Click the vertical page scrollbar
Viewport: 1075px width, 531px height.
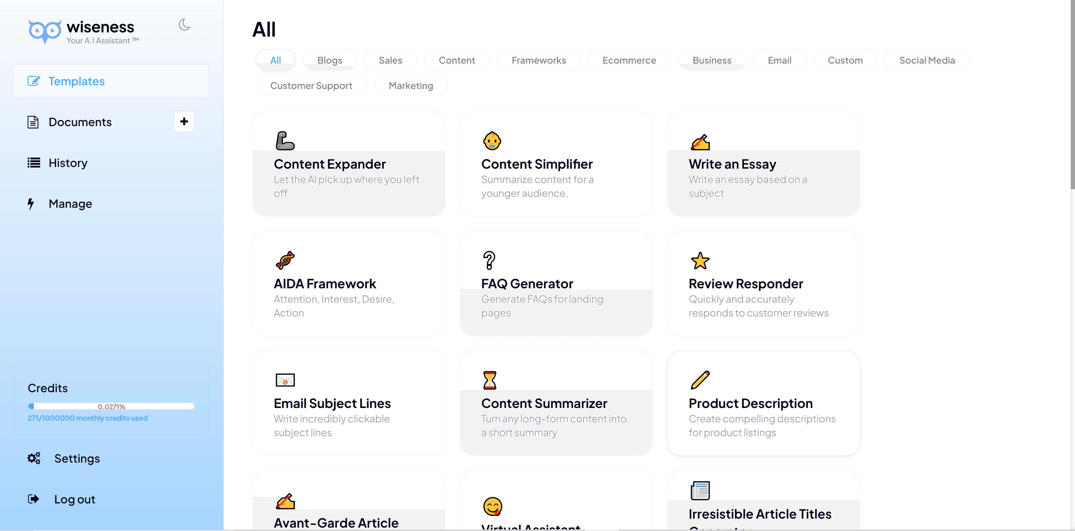tap(1072, 94)
